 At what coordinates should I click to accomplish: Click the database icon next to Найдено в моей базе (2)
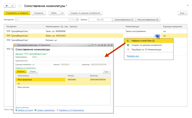pos(128,41)
